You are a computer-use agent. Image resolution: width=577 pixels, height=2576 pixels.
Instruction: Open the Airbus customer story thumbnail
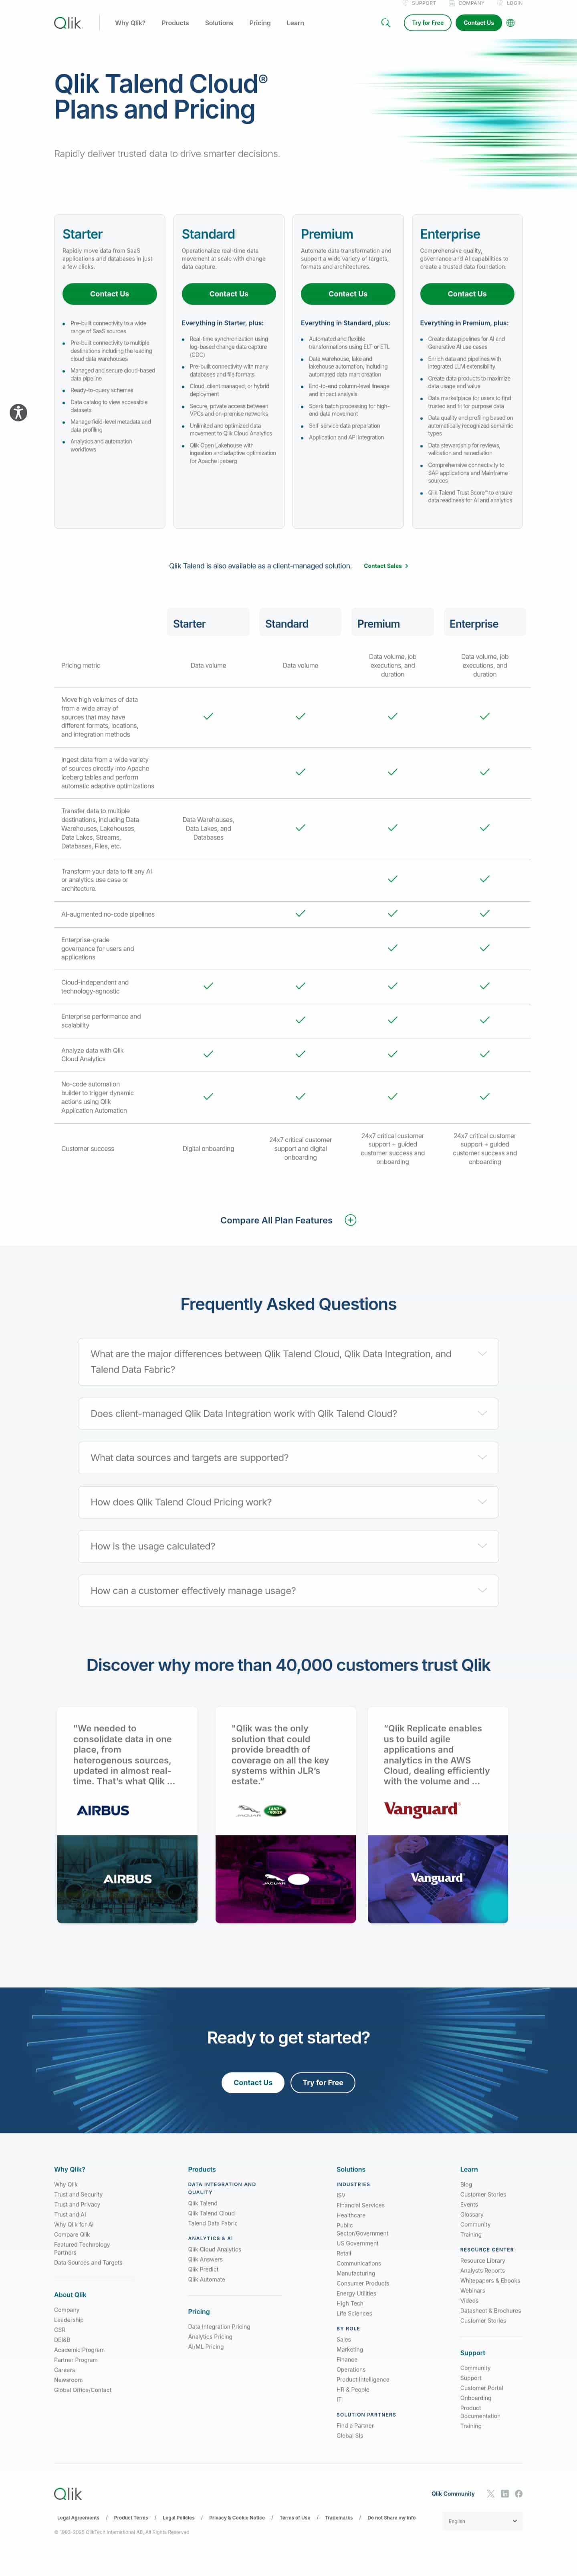[127, 1878]
